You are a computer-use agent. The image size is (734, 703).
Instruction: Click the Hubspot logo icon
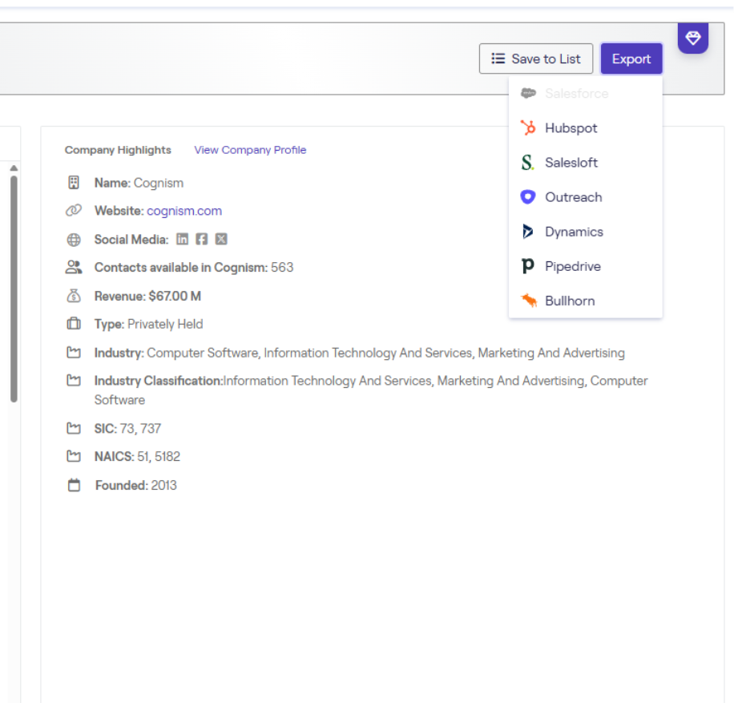[527, 128]
